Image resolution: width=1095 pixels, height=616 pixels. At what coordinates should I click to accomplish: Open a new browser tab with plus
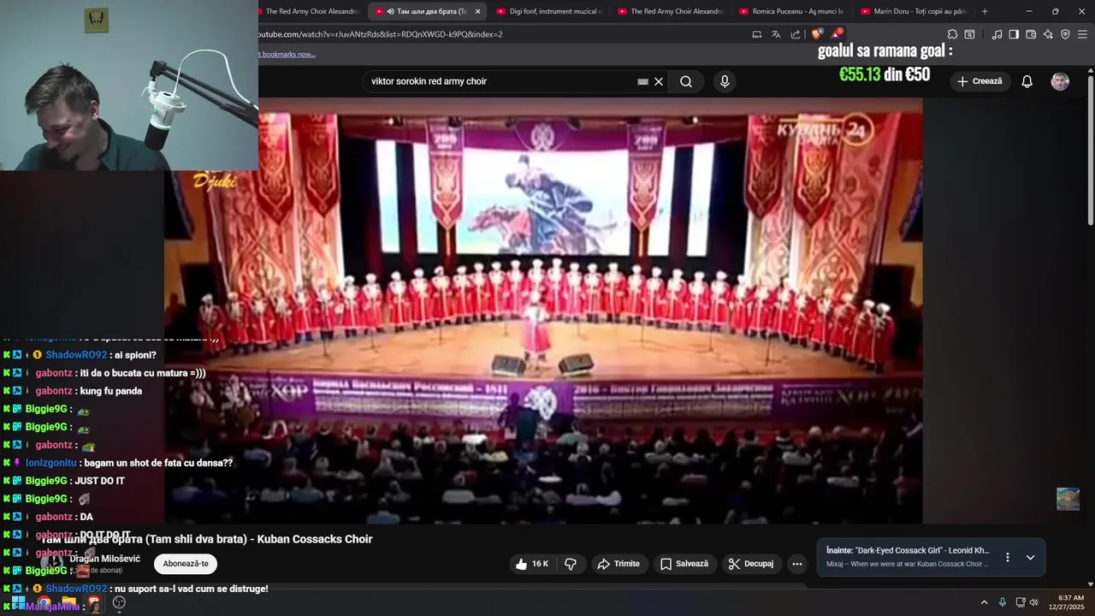click(x=985, y=11)
